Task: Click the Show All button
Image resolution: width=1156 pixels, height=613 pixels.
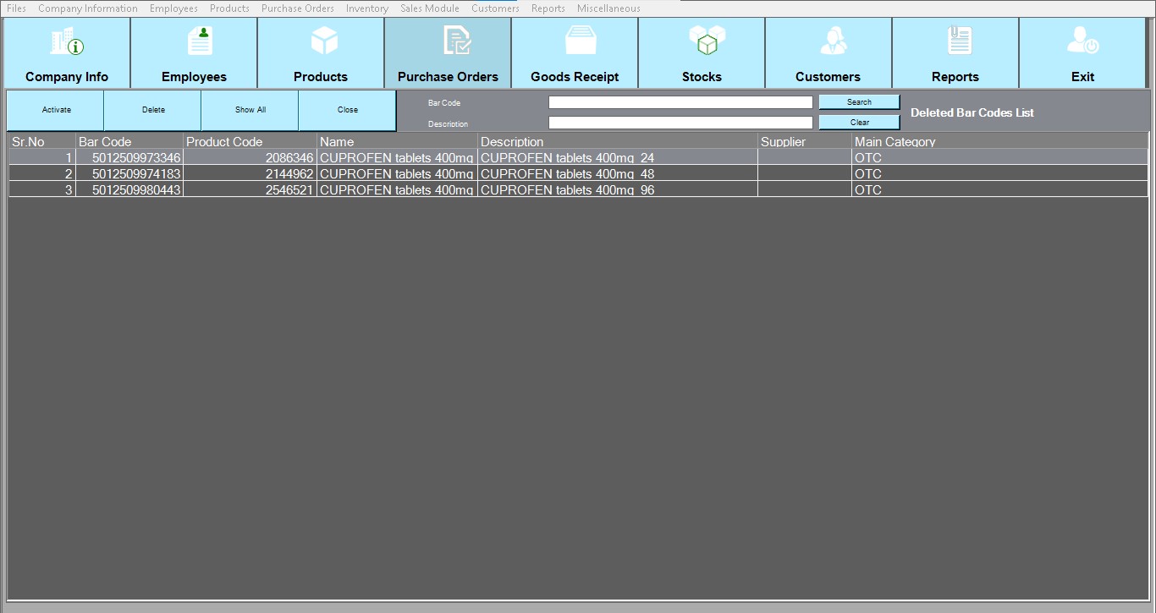Action: tap(250, 110)
